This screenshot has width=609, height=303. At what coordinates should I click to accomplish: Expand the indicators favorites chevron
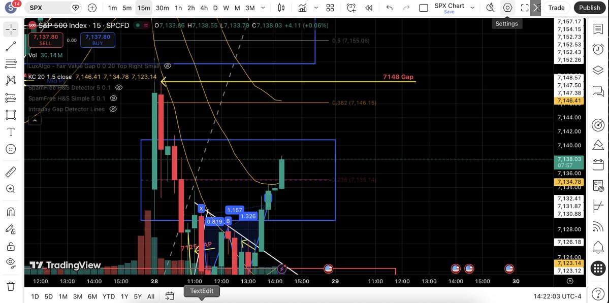316,8
